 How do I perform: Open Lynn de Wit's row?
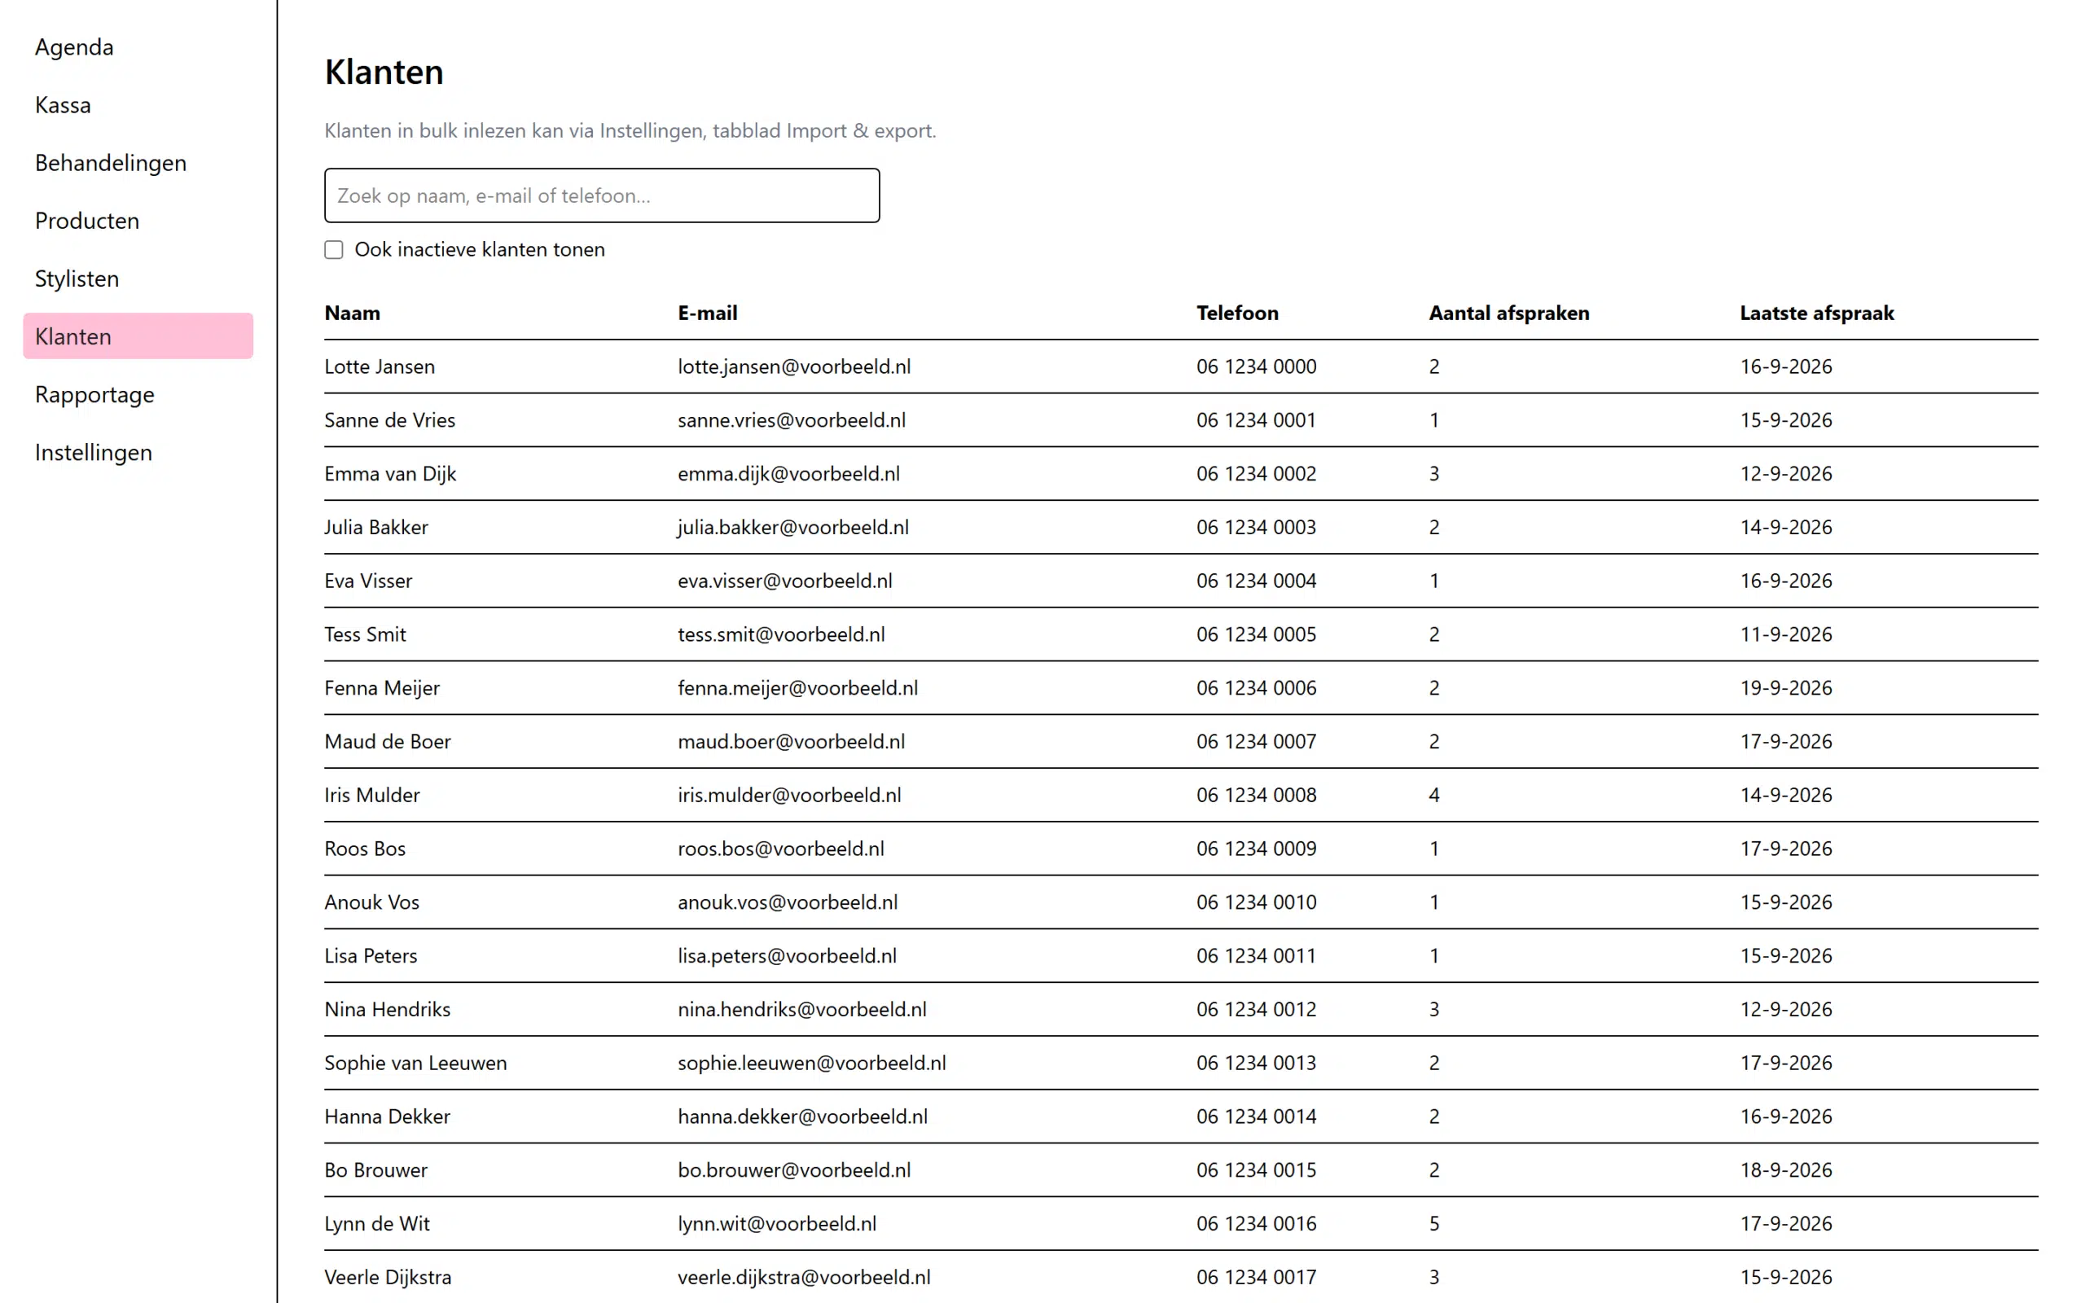click(1181, 1223)
